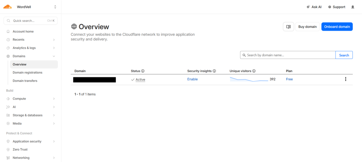
Task: Select Overview under Domains
Action: (34, 65)
